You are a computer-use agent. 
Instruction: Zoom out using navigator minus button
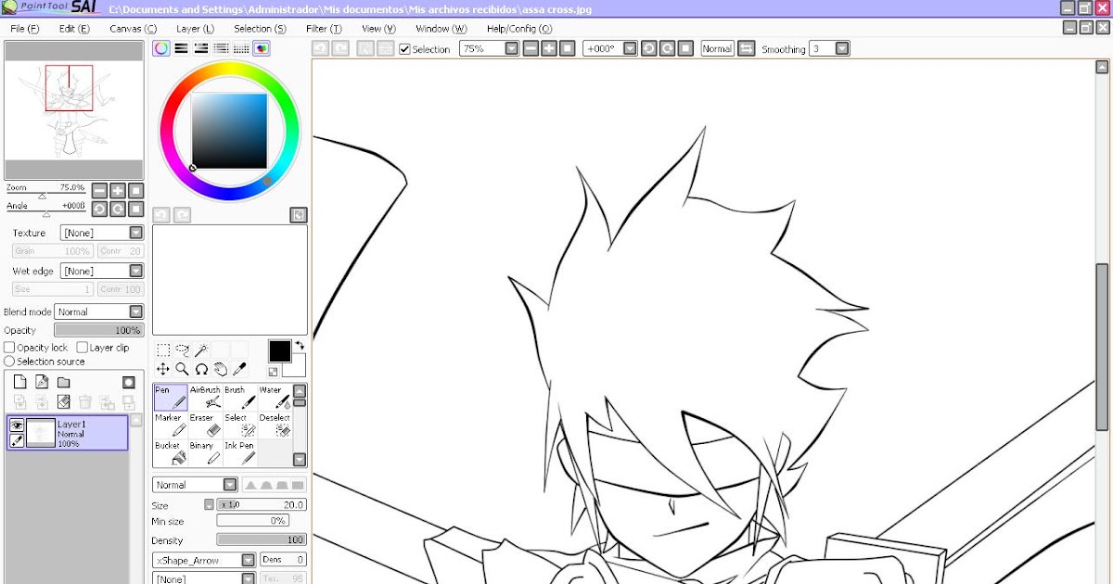click(99, 190)
